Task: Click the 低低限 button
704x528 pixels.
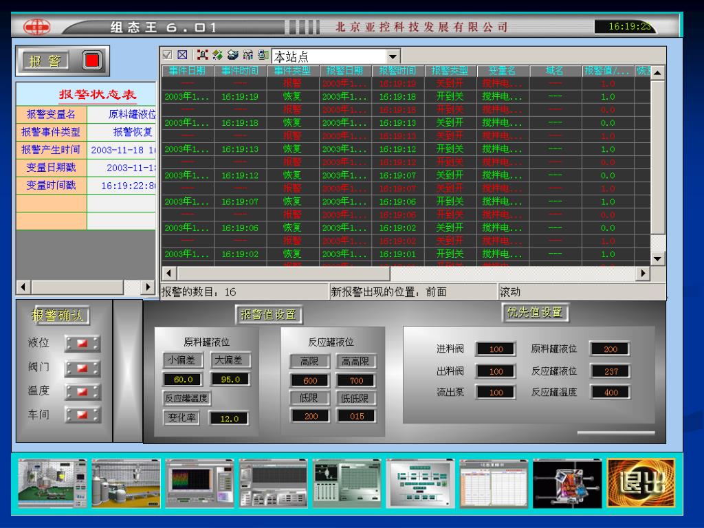Action: pos(356,398)
